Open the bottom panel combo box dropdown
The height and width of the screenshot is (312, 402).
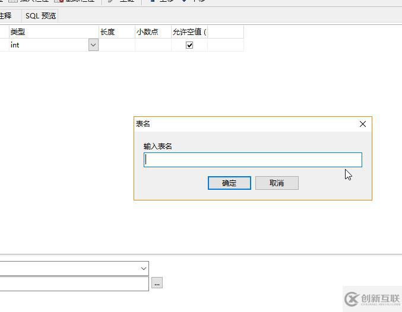tap(143, 269)
